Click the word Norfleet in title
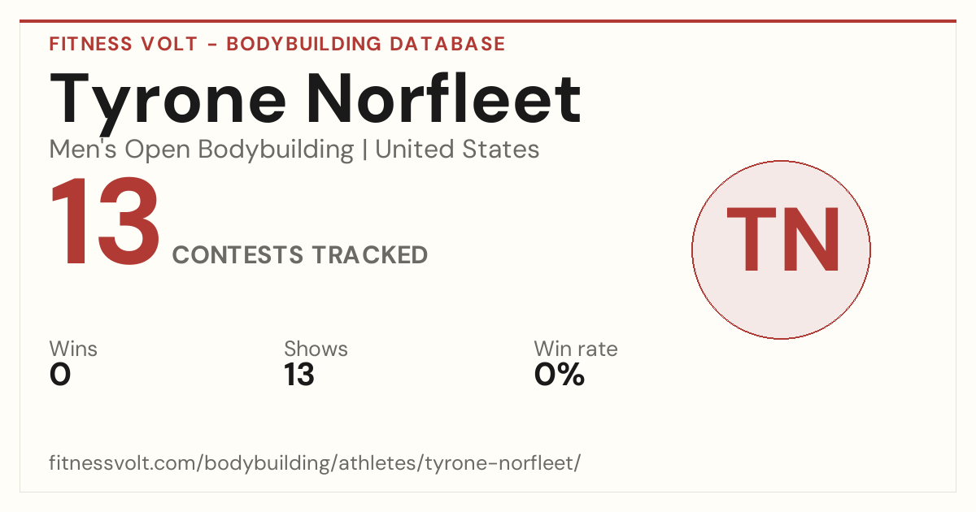This screenshot has width=976, height=512. coord(444,99)
